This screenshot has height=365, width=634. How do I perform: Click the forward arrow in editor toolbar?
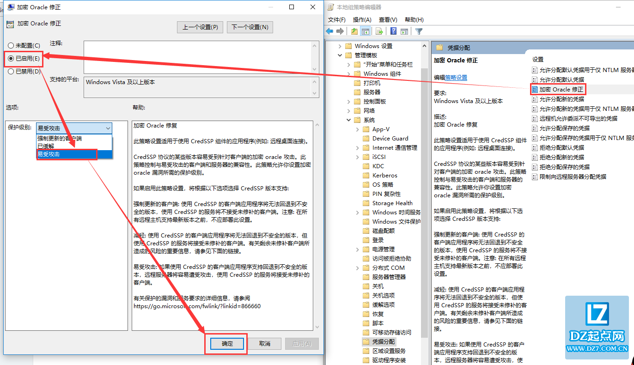[340, 31]
